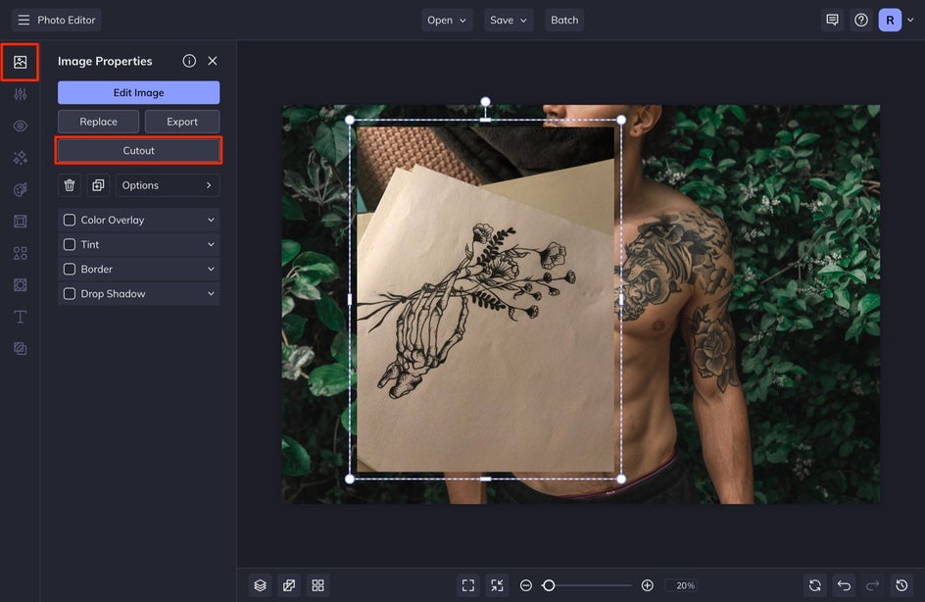Click the rotation handle above the image
The height and width of the screenshot is (602, 925).
coord(485,102)
